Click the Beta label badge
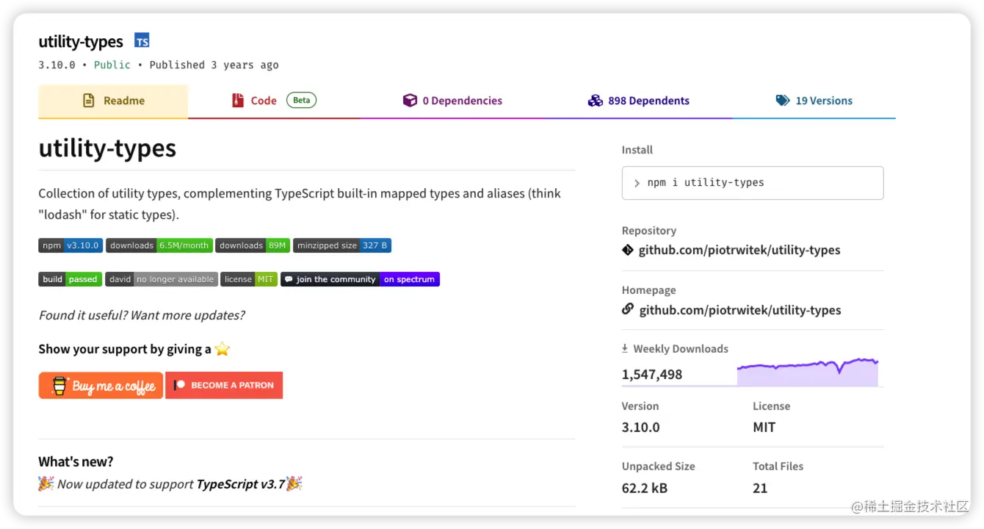 coord(301,100)
